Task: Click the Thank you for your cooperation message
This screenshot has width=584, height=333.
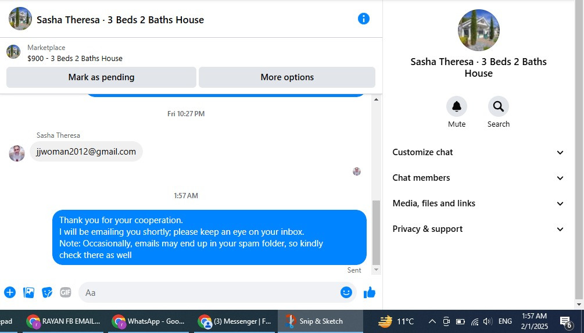Action: click(x=209, y=237)
